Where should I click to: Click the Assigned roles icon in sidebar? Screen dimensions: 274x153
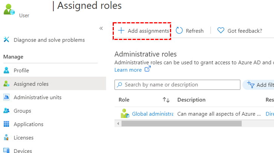click(x=6, y=84)
